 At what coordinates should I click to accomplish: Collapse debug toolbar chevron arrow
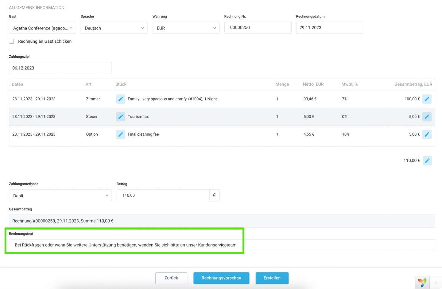pos(436,283)
